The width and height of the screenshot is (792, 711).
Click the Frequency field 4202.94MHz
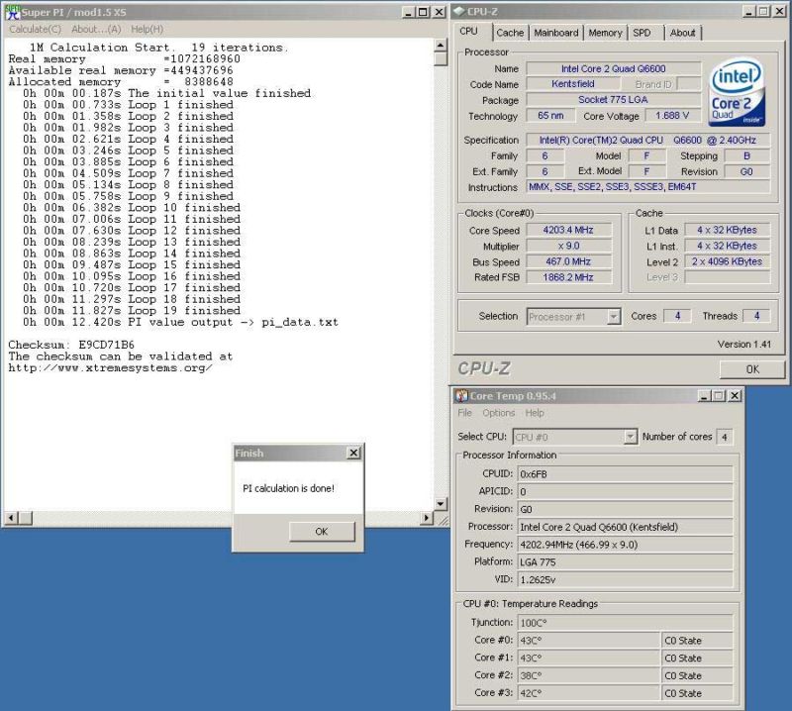click(x=626, y=545)
